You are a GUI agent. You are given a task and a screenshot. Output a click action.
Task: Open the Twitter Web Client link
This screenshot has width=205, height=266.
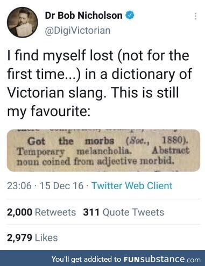tap(132, 185)
